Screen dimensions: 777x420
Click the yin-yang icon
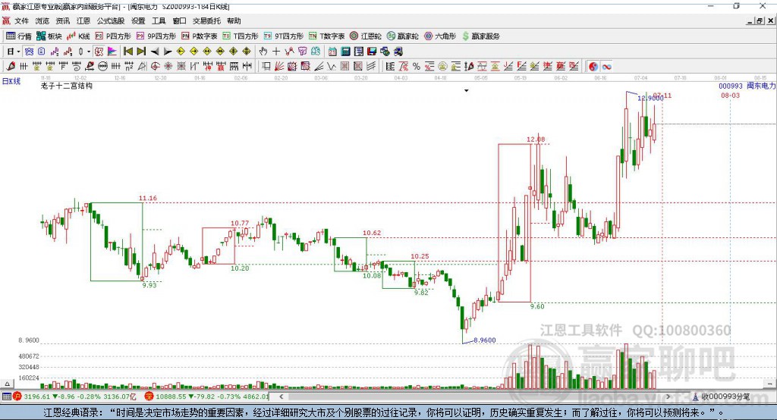(x=593, y=67)
